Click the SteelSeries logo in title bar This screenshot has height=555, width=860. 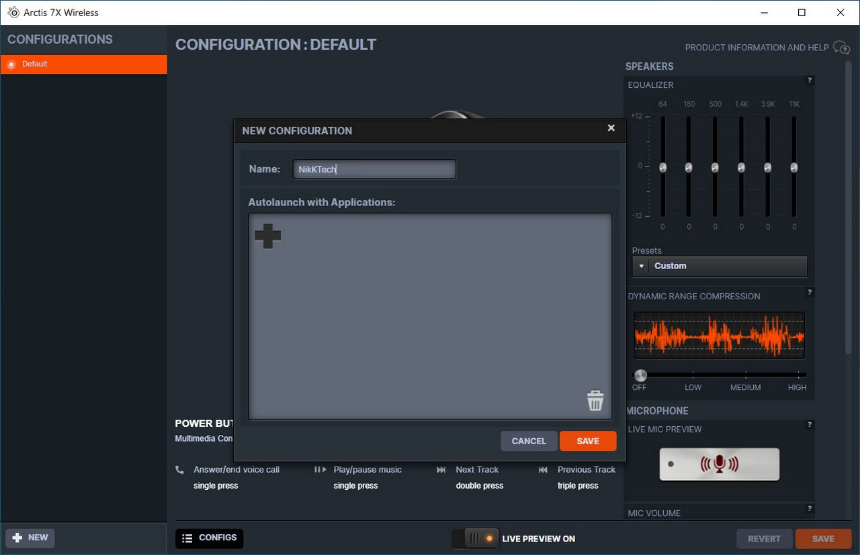pos(13,12)
